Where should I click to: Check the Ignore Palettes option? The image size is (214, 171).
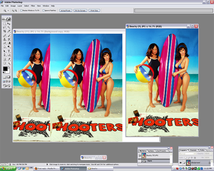click(x=44, y=11)
